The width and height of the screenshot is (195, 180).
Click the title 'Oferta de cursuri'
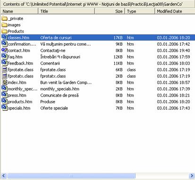click(x=56, y=38)
